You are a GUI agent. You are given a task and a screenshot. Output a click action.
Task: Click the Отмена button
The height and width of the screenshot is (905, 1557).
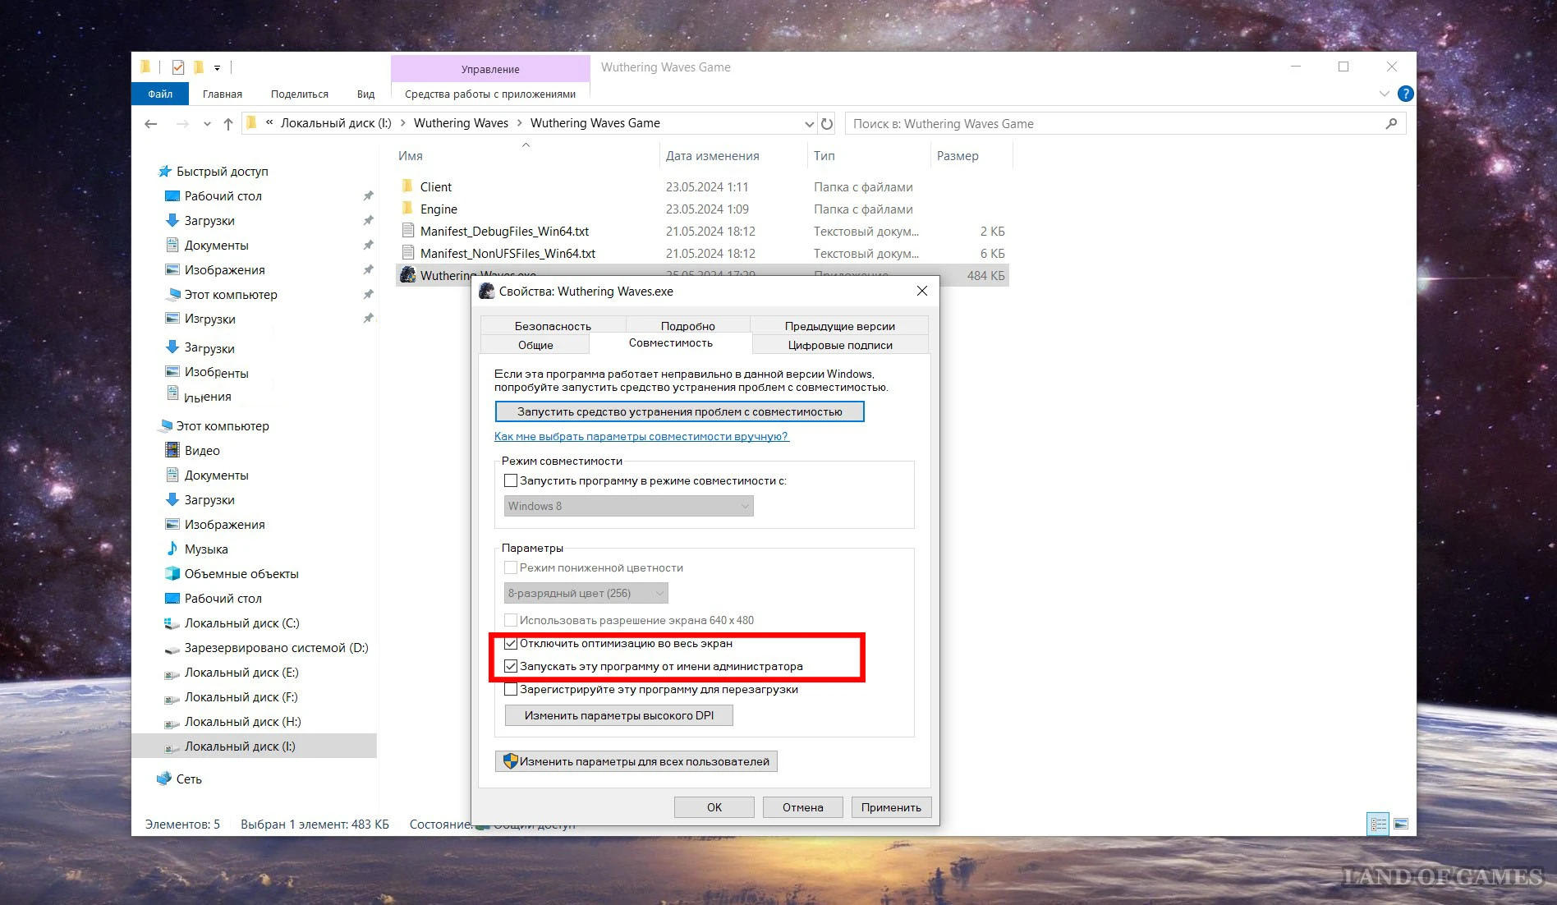click(x=803, y=807)
